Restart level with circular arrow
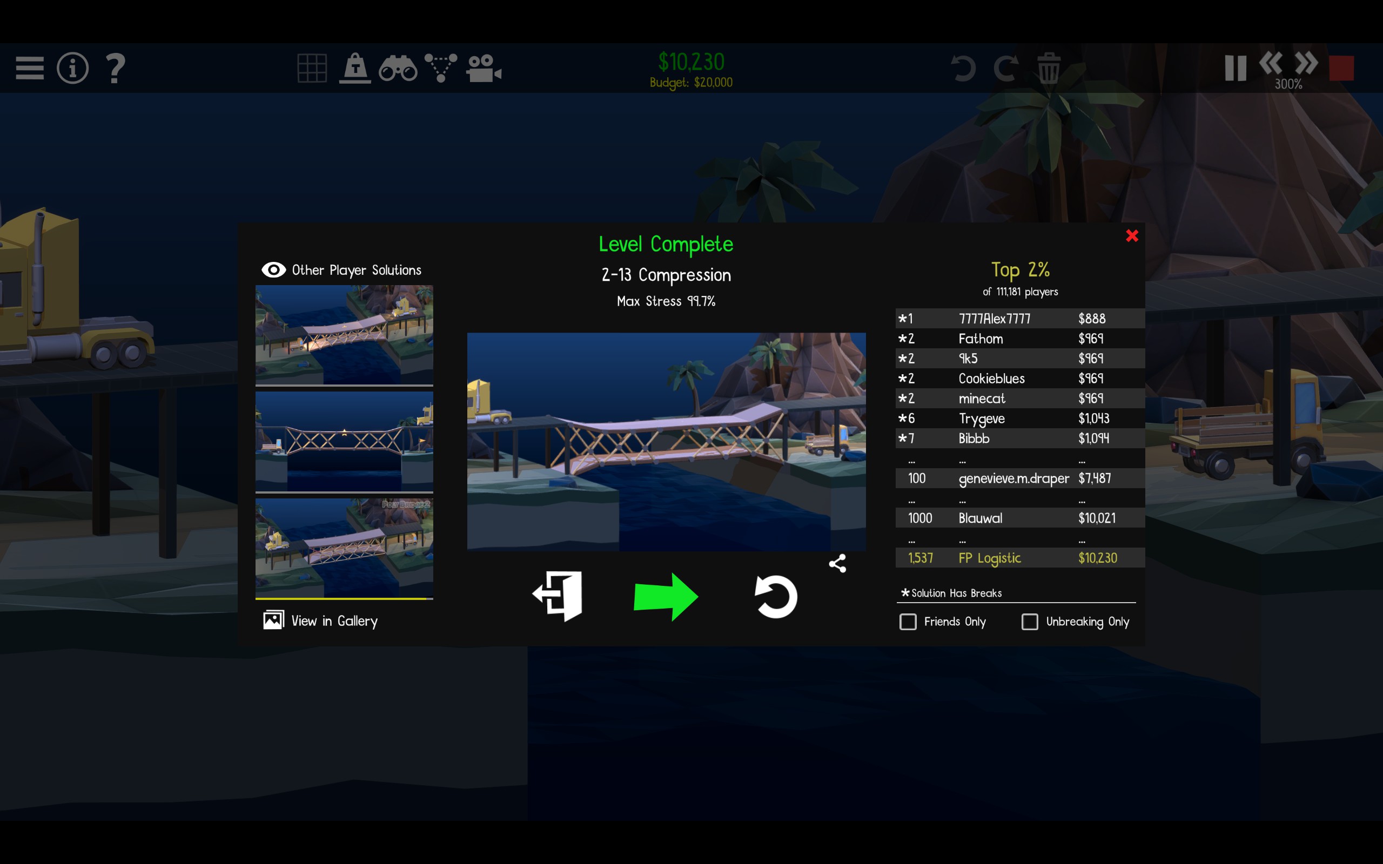Image resolution: width=1383 pixels, height=864 pixels. (x=776, y=597)
